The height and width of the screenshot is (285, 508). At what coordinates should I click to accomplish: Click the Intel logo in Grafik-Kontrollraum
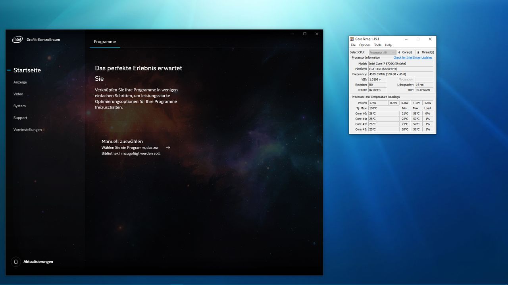17,40
